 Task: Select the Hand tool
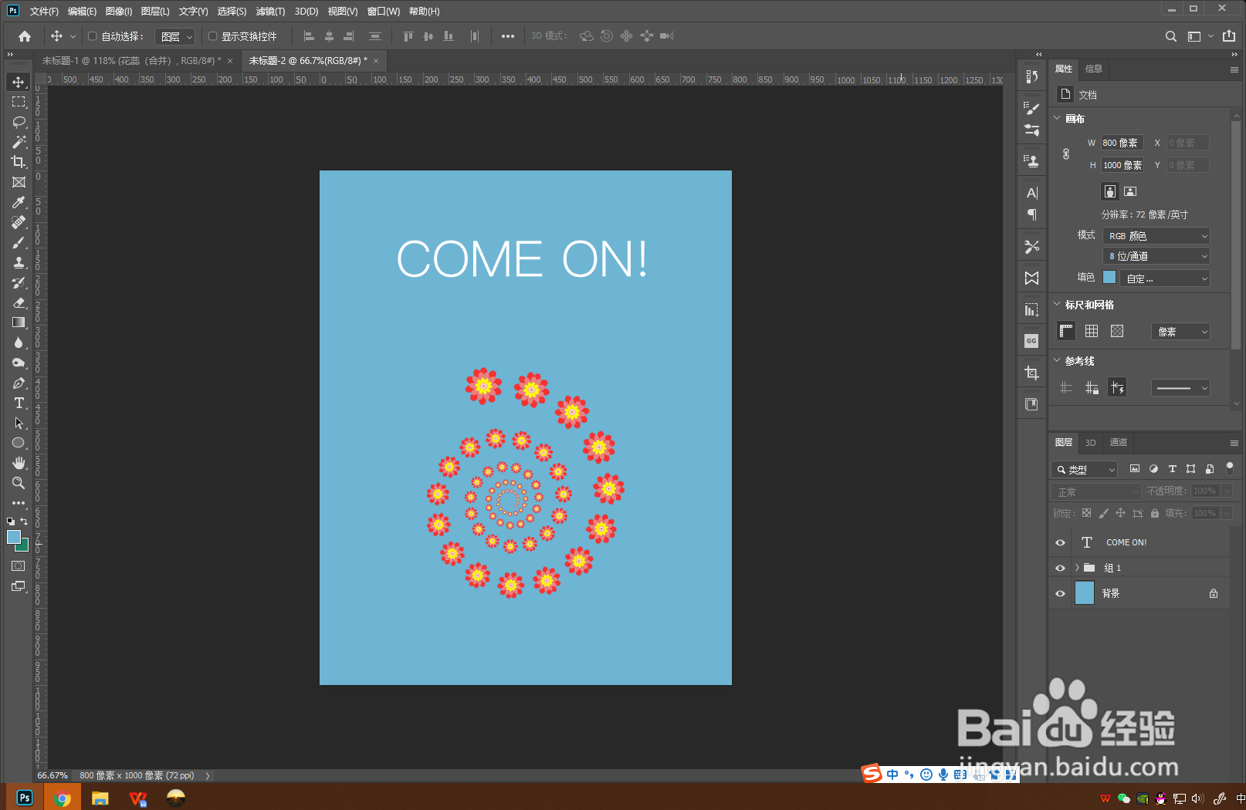(19, 463)
